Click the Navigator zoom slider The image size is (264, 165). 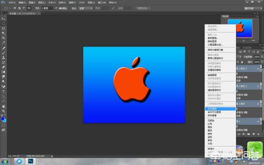coord(244,40)
